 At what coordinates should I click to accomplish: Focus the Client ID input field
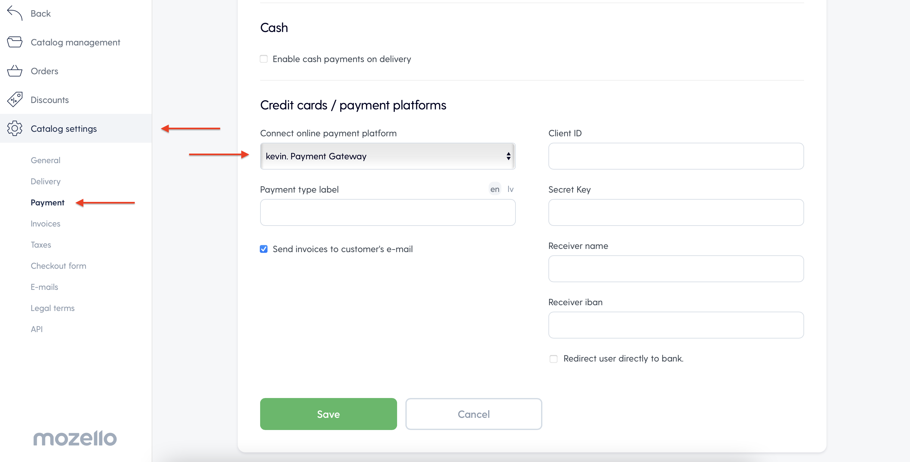[x=676, y=156]
